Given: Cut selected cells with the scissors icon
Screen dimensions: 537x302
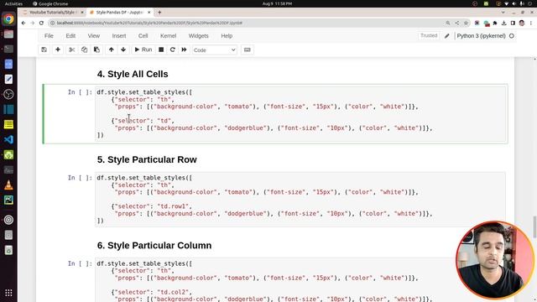Looking at the screenshot, I should 72,49.
